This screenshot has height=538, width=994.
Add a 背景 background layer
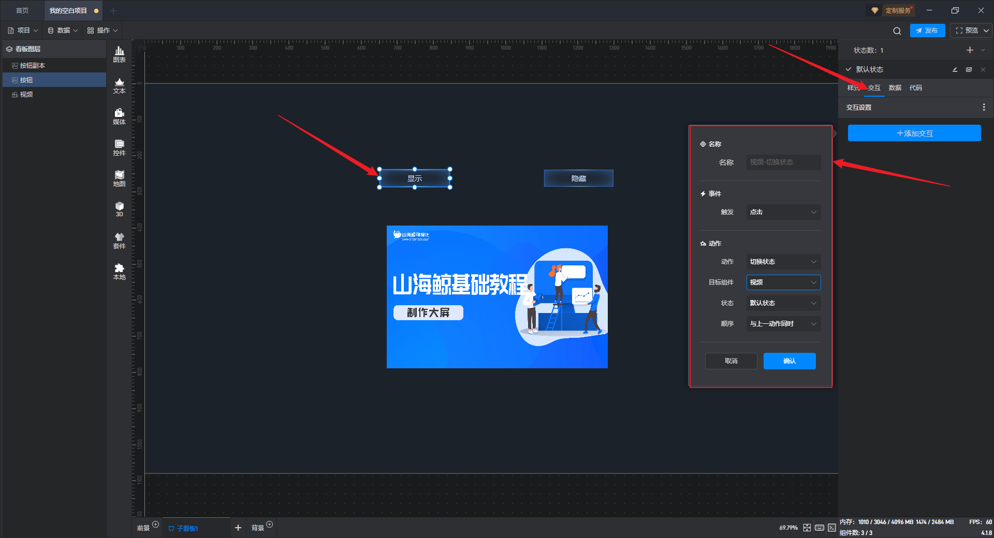pos(269,524)
